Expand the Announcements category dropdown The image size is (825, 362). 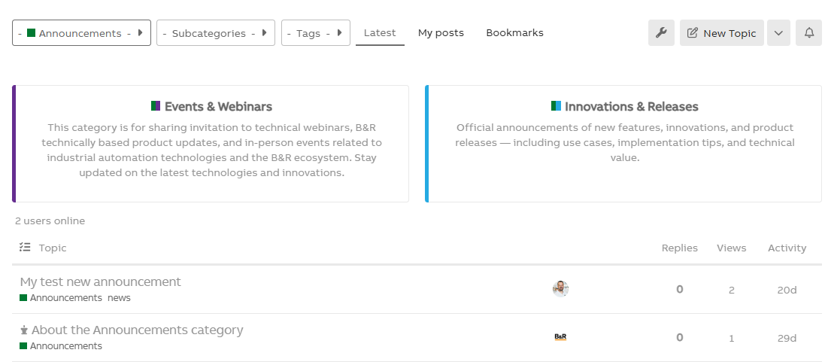(81, 33)
